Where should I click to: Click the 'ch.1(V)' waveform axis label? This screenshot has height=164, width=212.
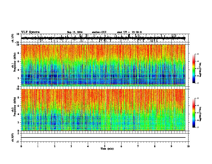click(13, 38)
